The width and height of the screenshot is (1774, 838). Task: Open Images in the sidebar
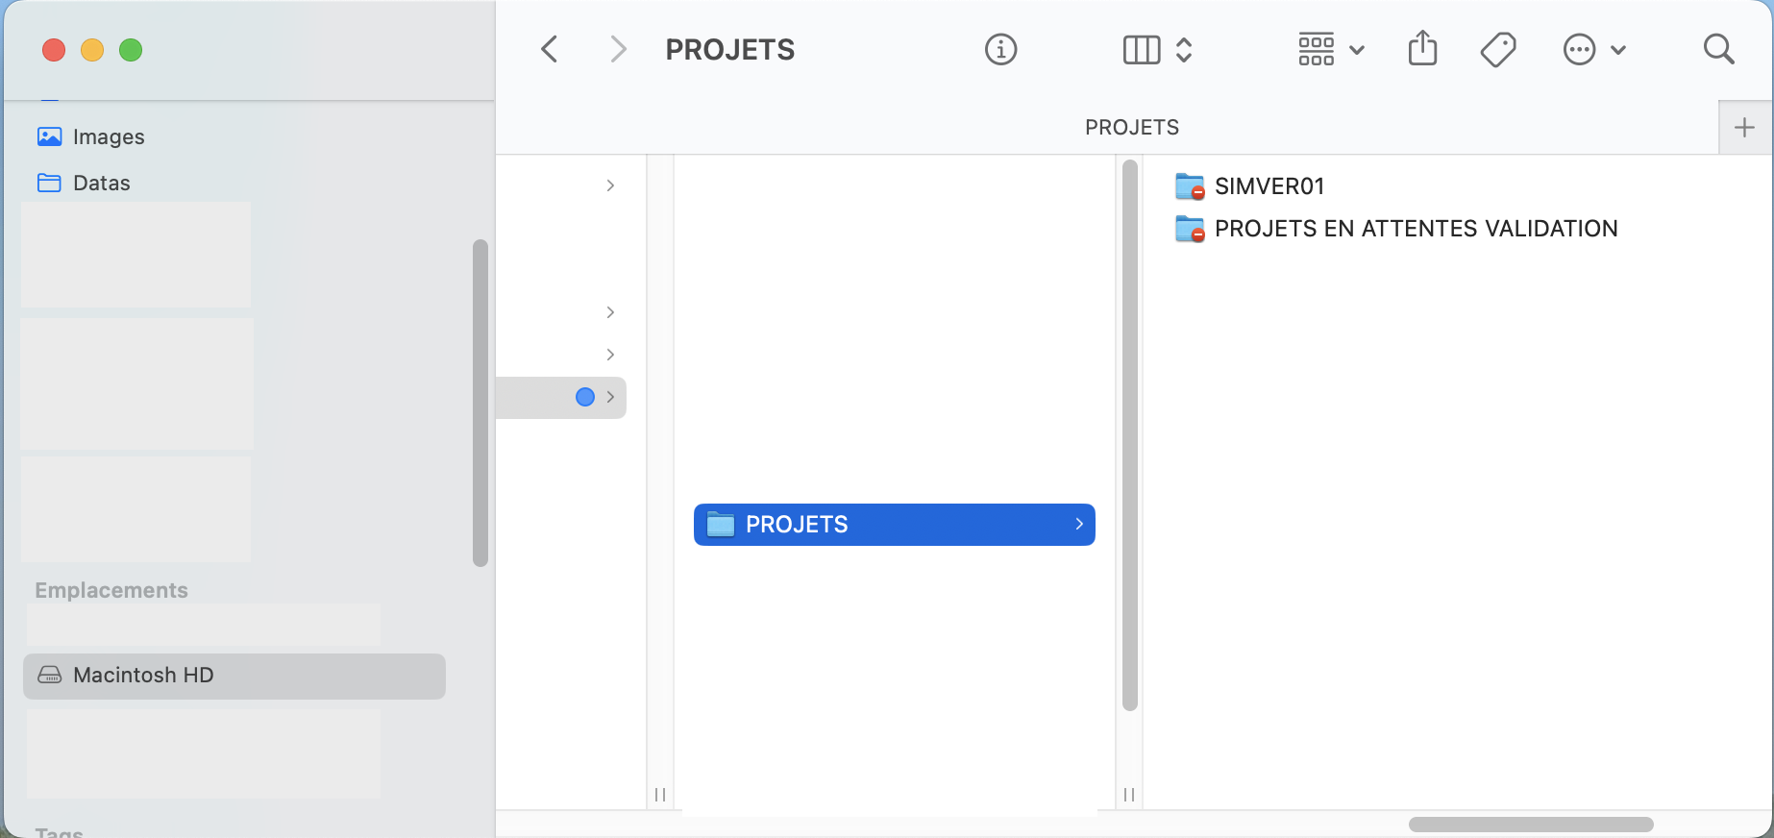(x=108, y=136)
